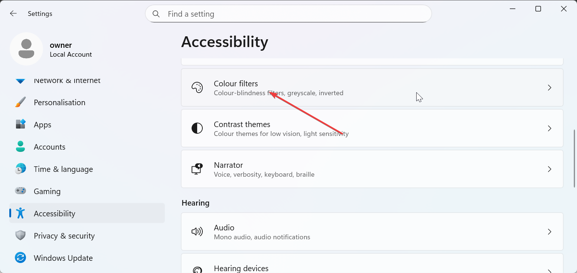Open Audio settings via its chevron

click(550, 232)
